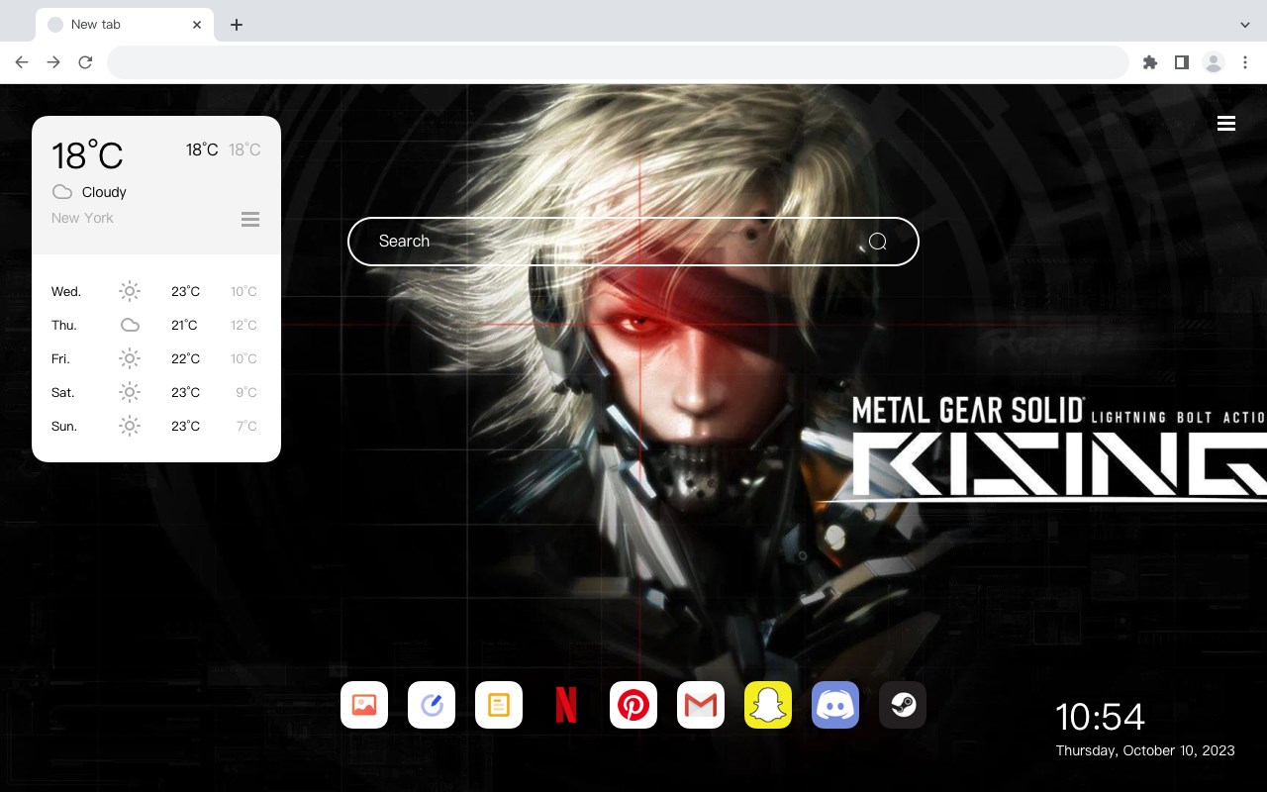Click the large 18°C current temperature
Viewport: 1267px width, 792px height.
pyautogui.click(x=87, y=155)
